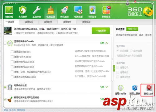Screen dimensions: 156x112
Task: Collapse the Cookie 6类 list chevron
Action: pos(107,43)
